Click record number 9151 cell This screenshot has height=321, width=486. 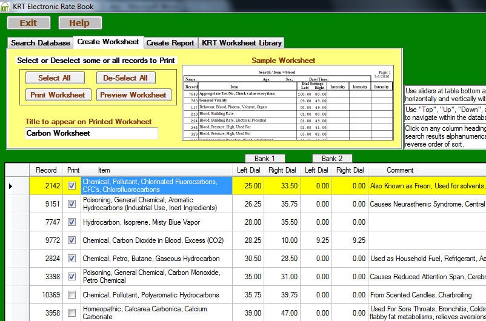(46, 204)
